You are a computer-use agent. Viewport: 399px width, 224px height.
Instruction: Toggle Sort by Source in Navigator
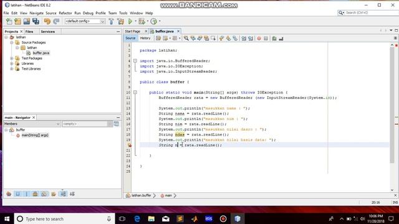(x=72, y=194)
